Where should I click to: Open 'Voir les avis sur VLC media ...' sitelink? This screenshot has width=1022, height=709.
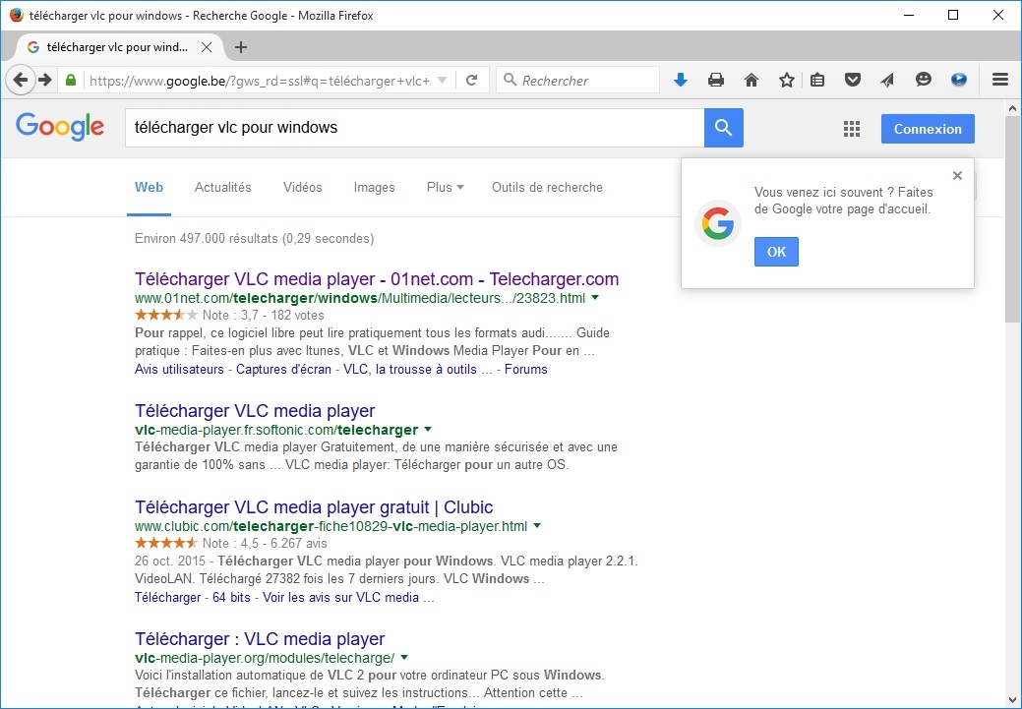pos(348,598)
